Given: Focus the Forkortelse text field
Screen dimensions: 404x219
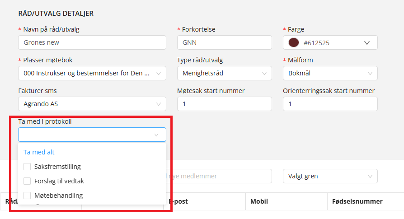Looking at the screenshot, I should tap(224, 42).
